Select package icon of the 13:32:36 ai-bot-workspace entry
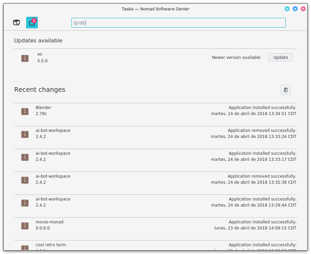The image size is (311, 254). [x=25, y=180]
